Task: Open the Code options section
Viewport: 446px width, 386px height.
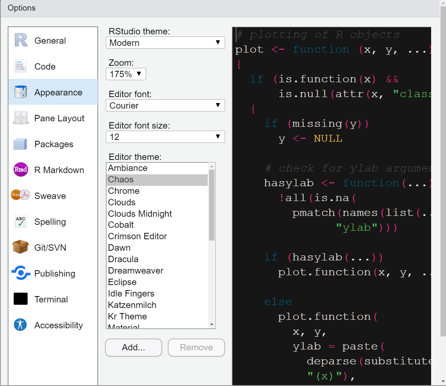Action: [x=53, y=66]
